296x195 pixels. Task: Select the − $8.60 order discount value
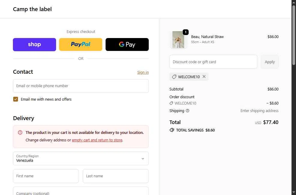(272, 103)
